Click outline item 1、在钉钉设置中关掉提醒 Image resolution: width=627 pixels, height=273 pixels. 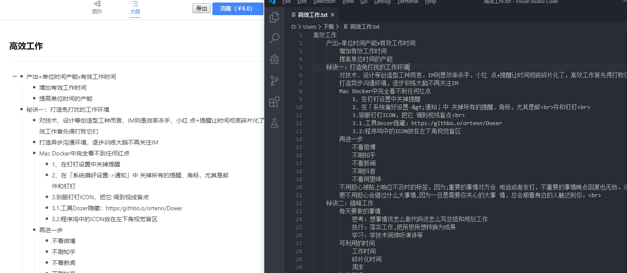pyautogui.click(x=86, y=164)
